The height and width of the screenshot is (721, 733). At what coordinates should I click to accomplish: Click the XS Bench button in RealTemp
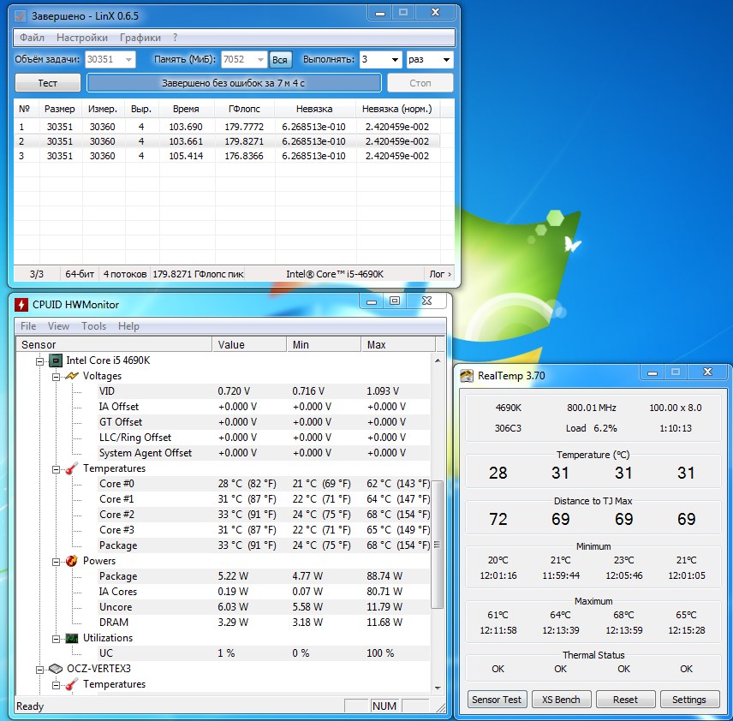tap(561, 700)
